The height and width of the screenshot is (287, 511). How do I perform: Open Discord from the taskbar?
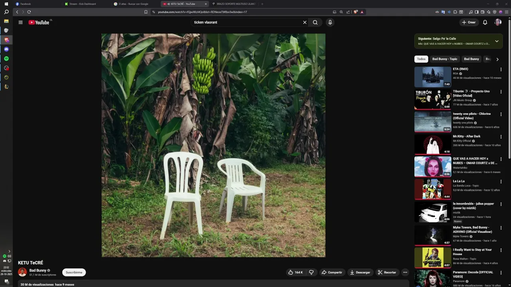point(6,49)
